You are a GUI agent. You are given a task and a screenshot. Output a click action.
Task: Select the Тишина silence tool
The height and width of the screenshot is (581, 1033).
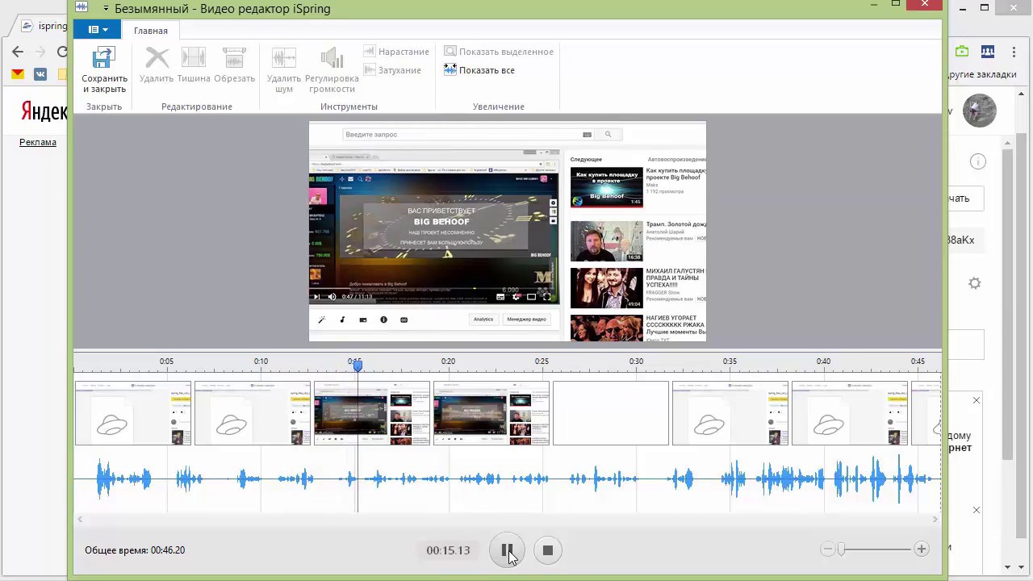point(194,65)
